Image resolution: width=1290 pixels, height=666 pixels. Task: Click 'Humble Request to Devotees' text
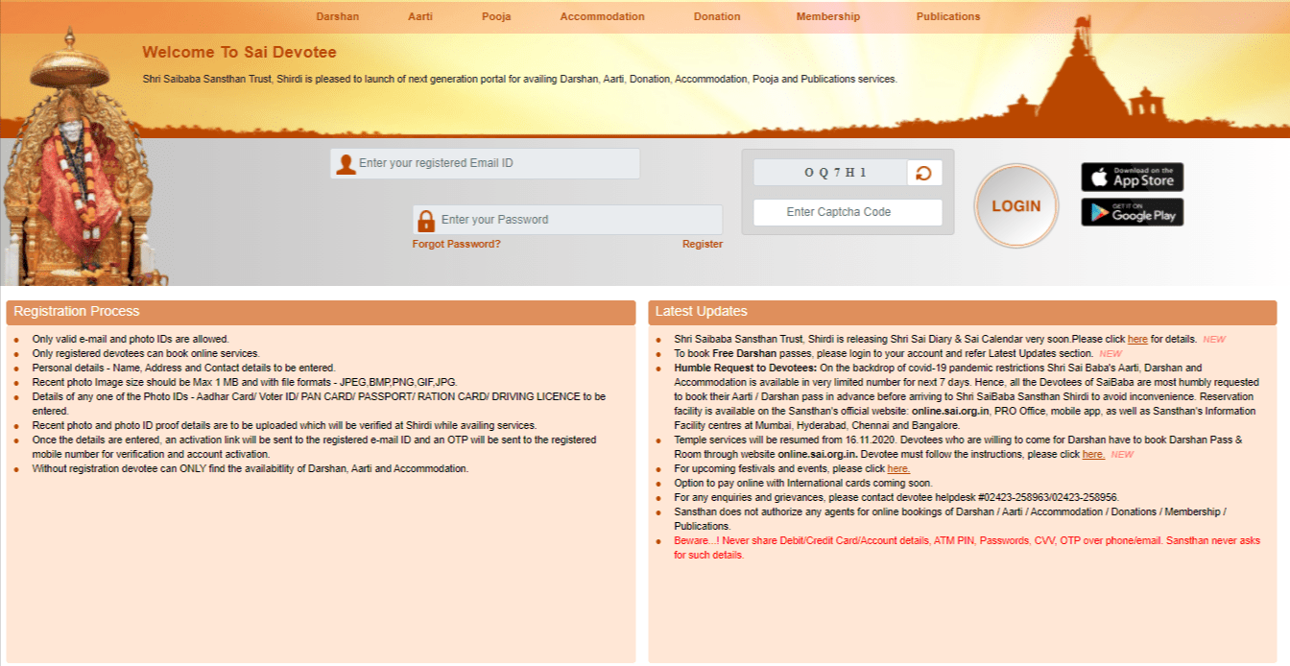point(745,369)
